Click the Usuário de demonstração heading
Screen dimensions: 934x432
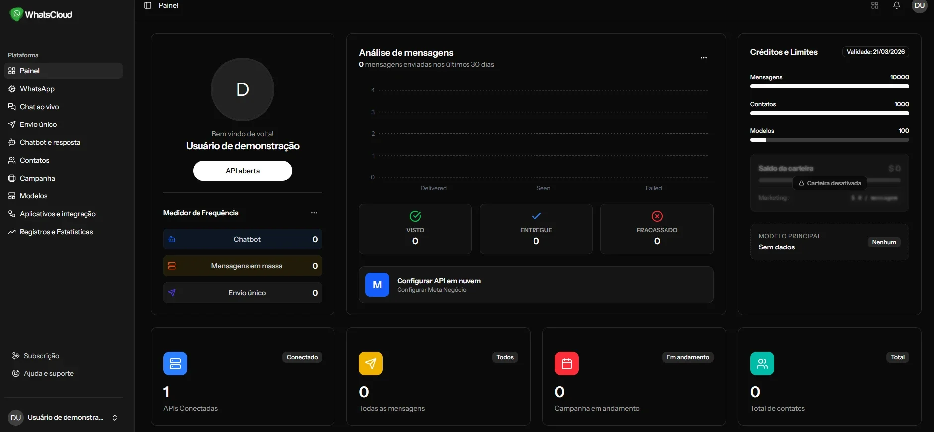243,146
